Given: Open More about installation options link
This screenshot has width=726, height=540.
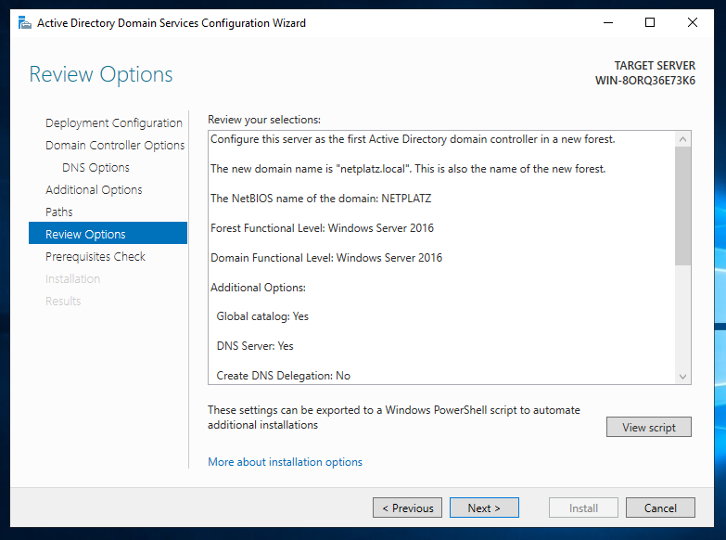Looking at the screenshot, I should pos(286,462).
